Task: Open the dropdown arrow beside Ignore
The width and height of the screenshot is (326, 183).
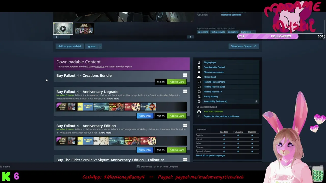Action: click(x=100, y=46)
